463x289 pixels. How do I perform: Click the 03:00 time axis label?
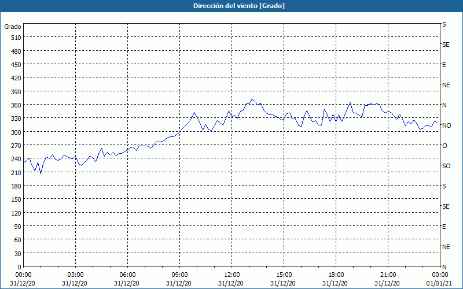[x=76, y=275]
